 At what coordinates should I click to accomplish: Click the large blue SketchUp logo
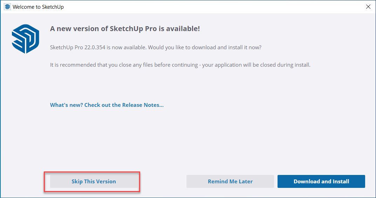(x=25, y=39)
